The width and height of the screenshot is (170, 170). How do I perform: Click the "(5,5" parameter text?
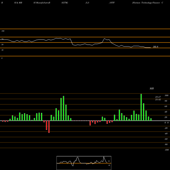(x=87, y=3)
